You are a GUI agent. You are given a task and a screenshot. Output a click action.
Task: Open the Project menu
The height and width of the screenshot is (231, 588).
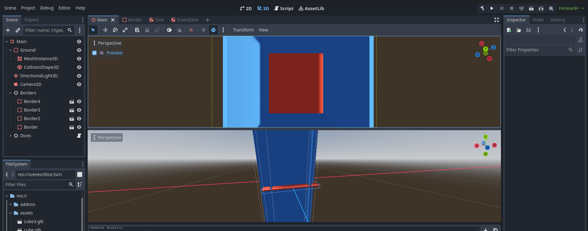tap(28, 8)
